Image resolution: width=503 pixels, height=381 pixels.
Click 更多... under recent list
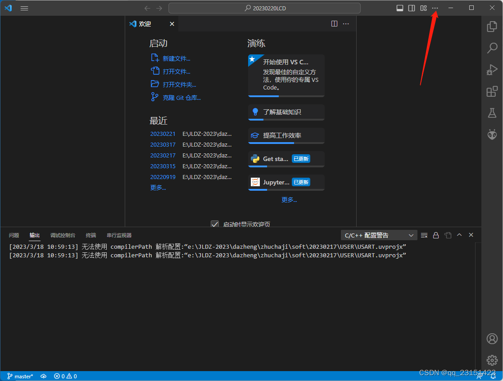point(158,188)
